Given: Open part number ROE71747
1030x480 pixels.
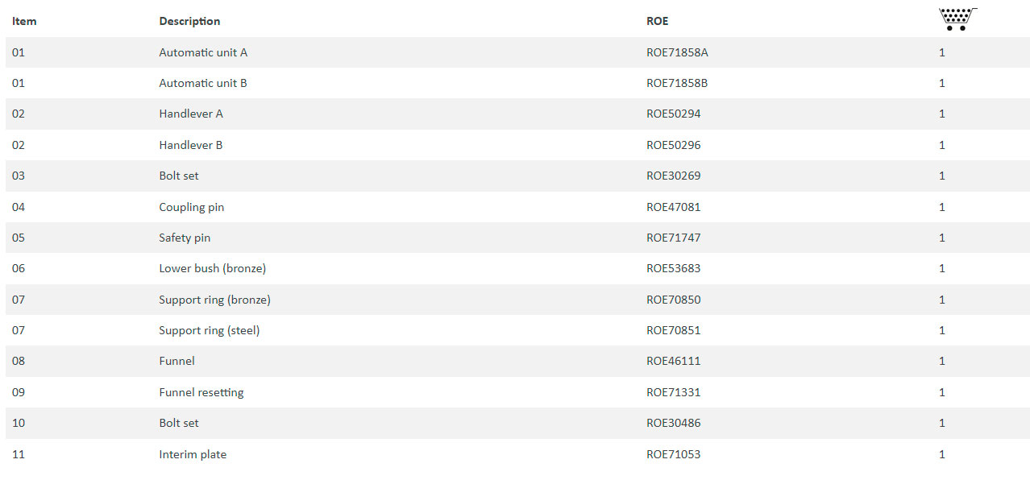Looking at the screenshot, I should 674,238.
